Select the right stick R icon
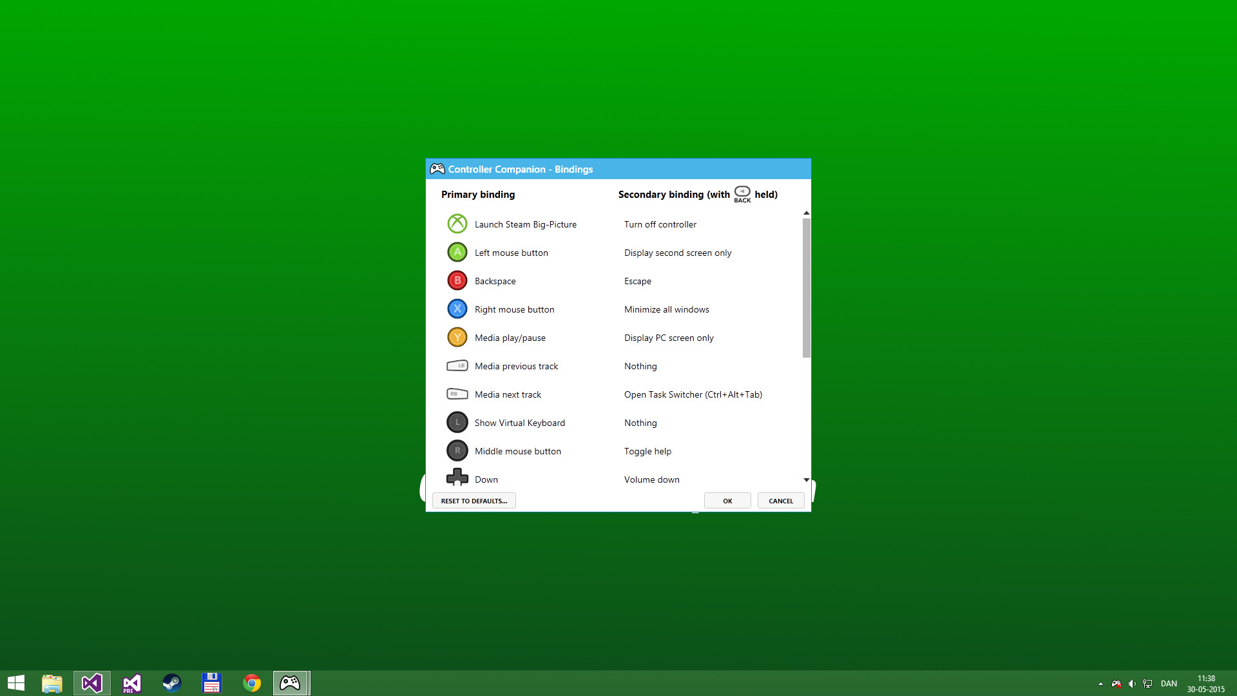 click(x=457, y=450)
